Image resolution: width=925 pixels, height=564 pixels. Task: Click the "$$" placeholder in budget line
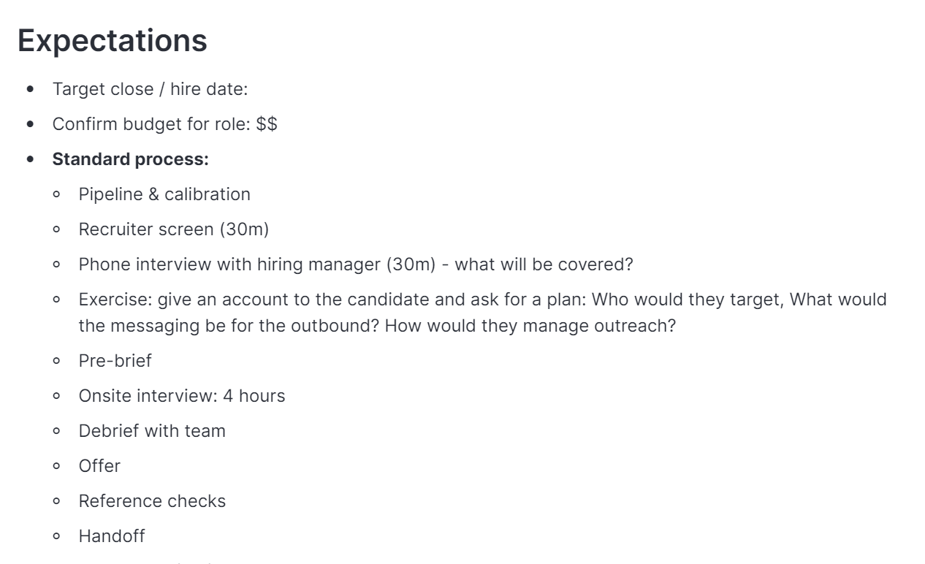[267, 124]
